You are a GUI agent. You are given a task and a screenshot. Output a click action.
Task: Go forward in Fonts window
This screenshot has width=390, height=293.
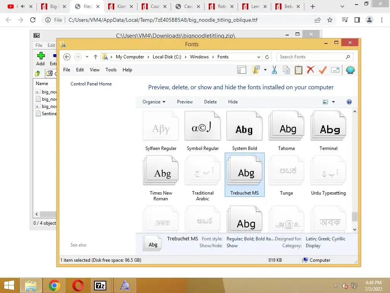pyautogui.click(x=78, y=57)
